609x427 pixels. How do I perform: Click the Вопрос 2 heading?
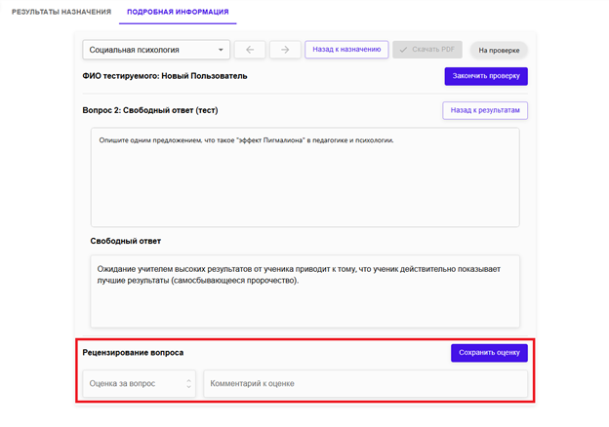tap(150, 110)
